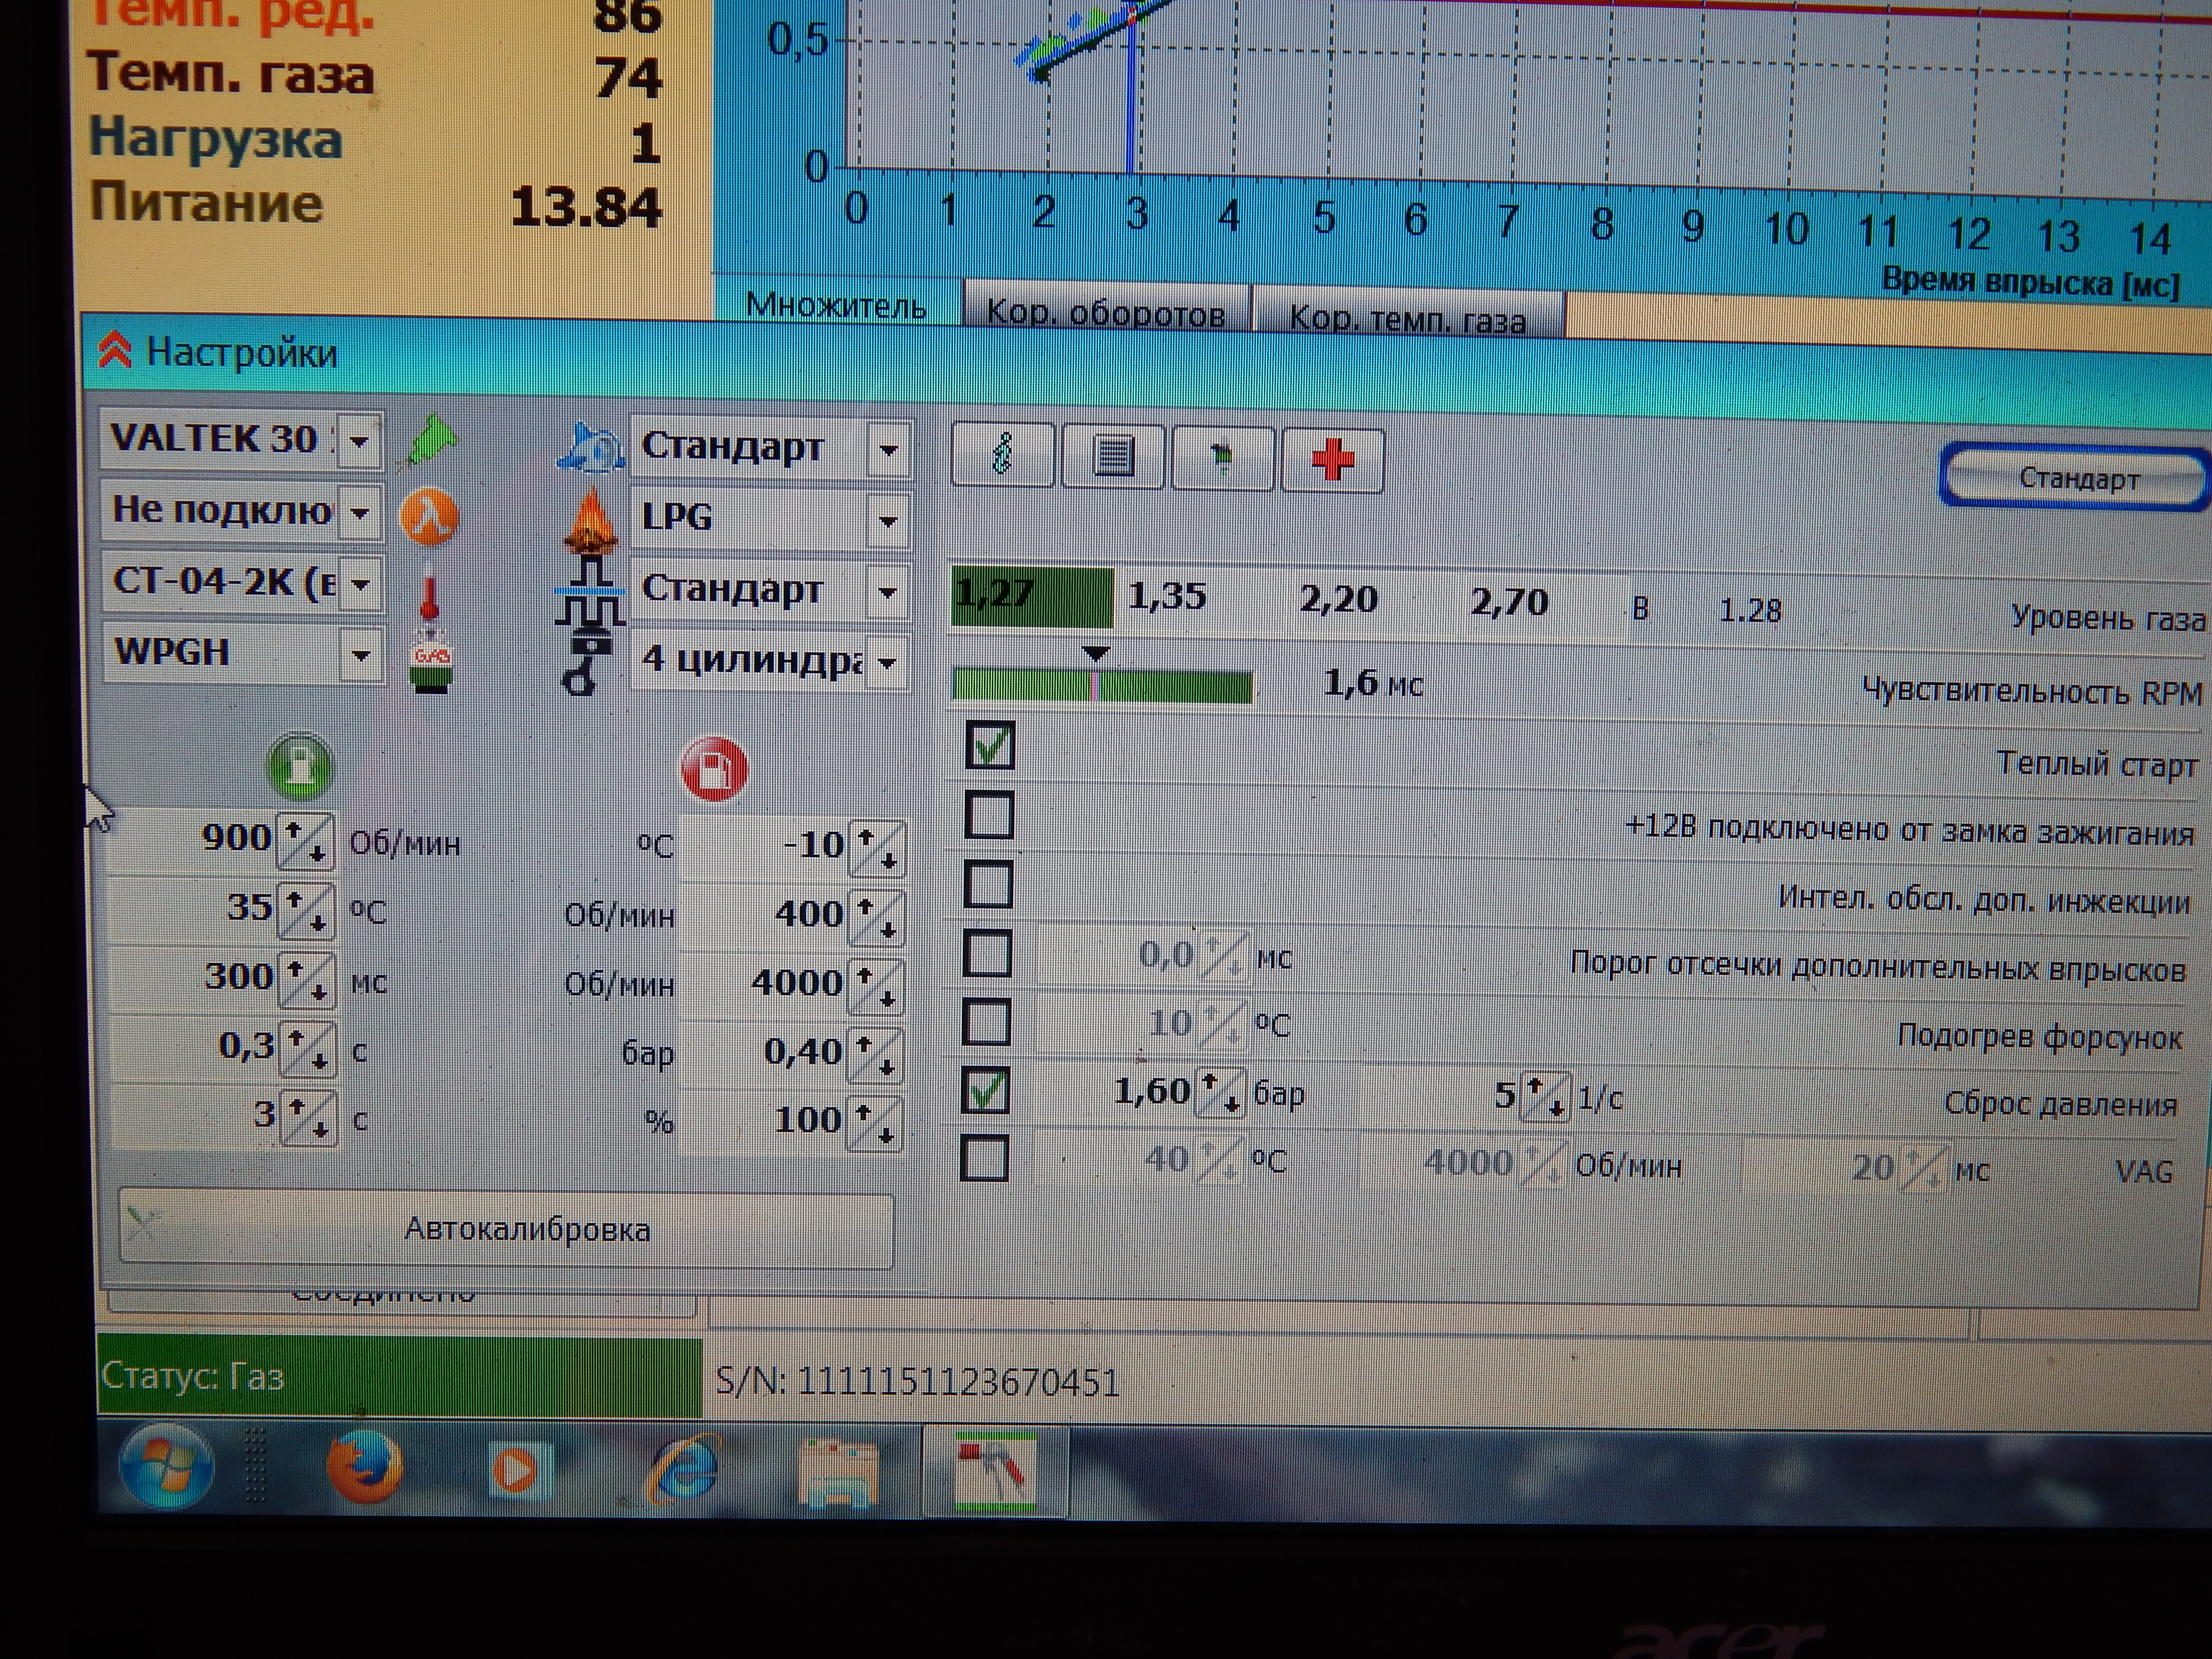Open the VALTEK 30 injector dropdown
This screenshot has height=1659, width=2212.
pos(360,440)
